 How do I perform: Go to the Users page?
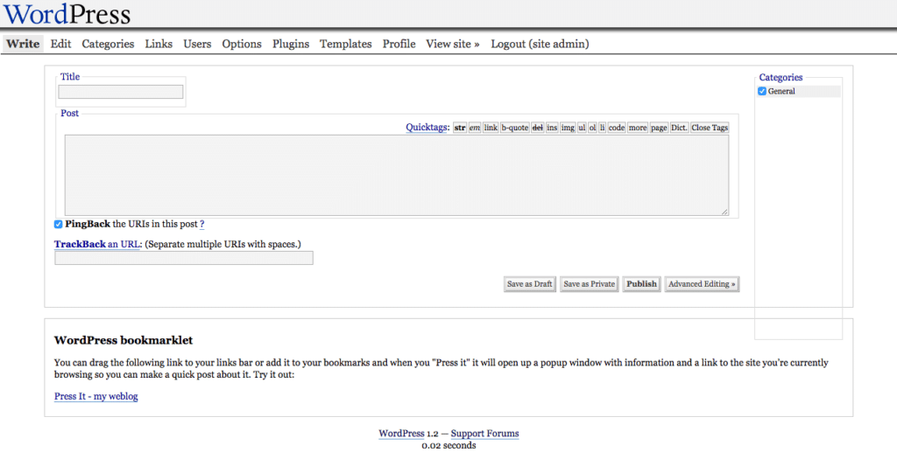coord(197,44)
